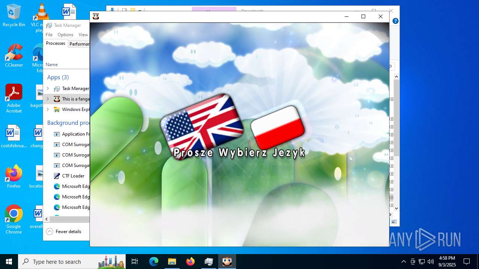Screen dimensions: 479x269
Task: Open File Explorer from taskbar
Action: [172, 262]
